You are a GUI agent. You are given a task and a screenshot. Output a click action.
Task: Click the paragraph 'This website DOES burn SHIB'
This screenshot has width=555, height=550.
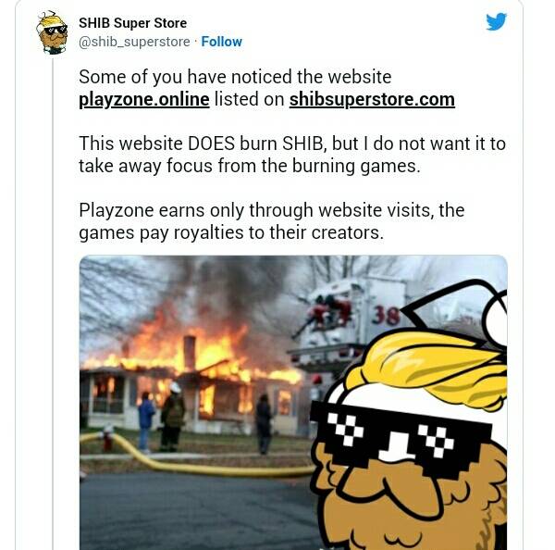pos(292,155)
